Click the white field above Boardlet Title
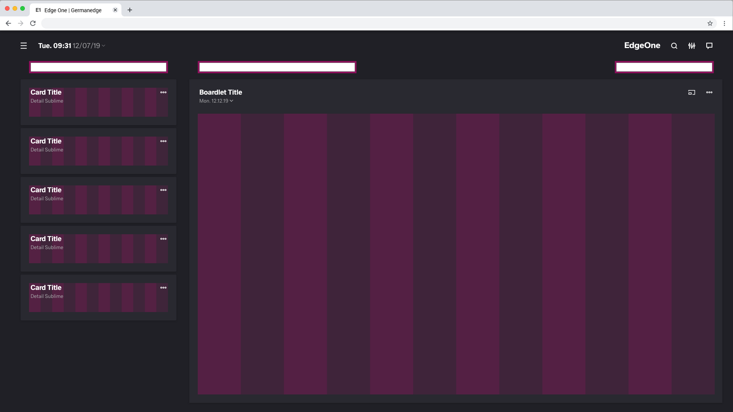Screen dimensions: 733x412 click(x=277, y=67)
